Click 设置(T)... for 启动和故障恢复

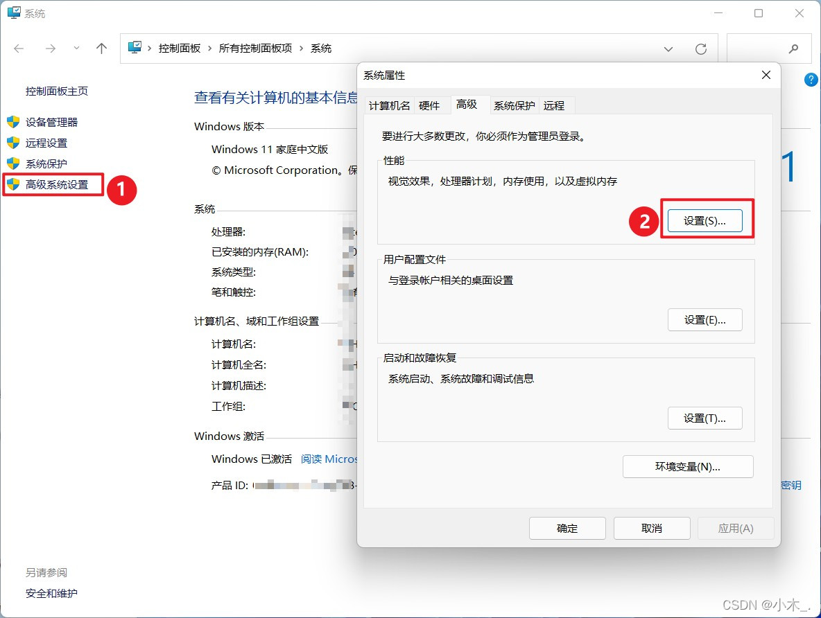[705, 418]
